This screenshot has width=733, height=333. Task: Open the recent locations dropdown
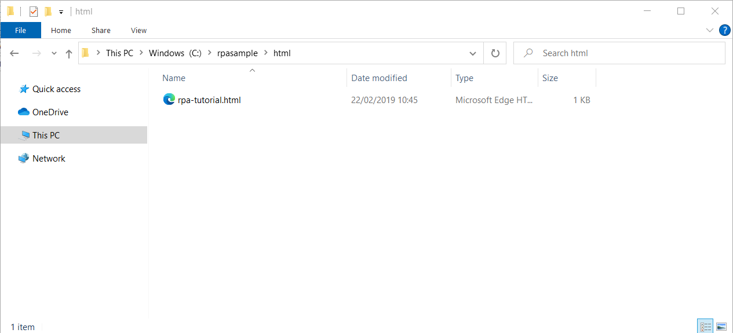(x=54, y=53)
